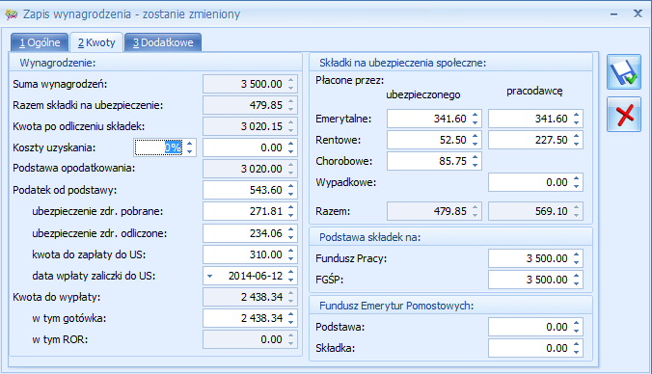652x374 pixels.
Task: Open the date dropdown for data wpłaty zaliczki
Action: point(210,276)
